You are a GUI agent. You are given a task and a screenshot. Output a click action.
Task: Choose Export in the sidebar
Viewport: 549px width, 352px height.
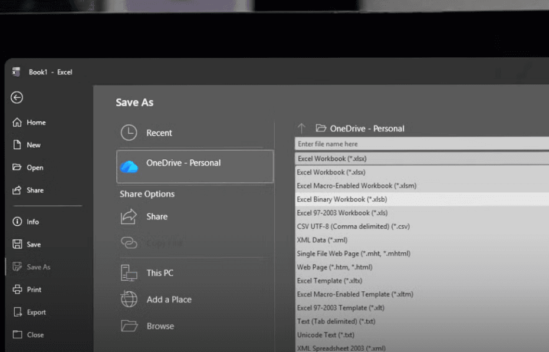[37, 312]
